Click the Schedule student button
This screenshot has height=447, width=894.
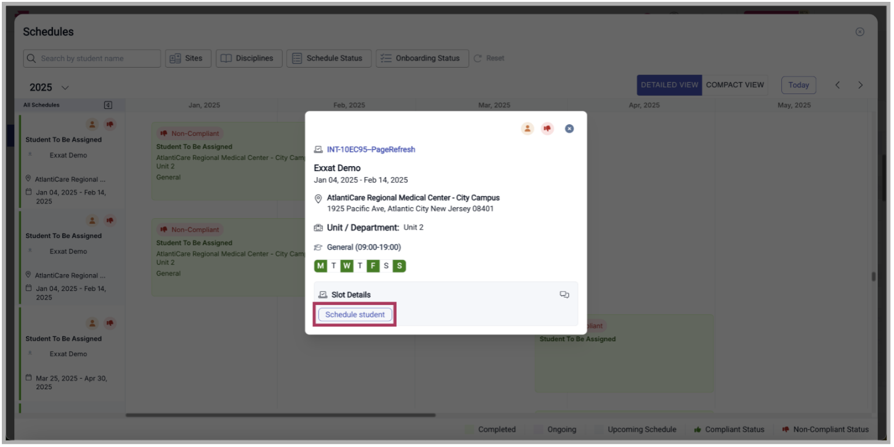point(355,314)
